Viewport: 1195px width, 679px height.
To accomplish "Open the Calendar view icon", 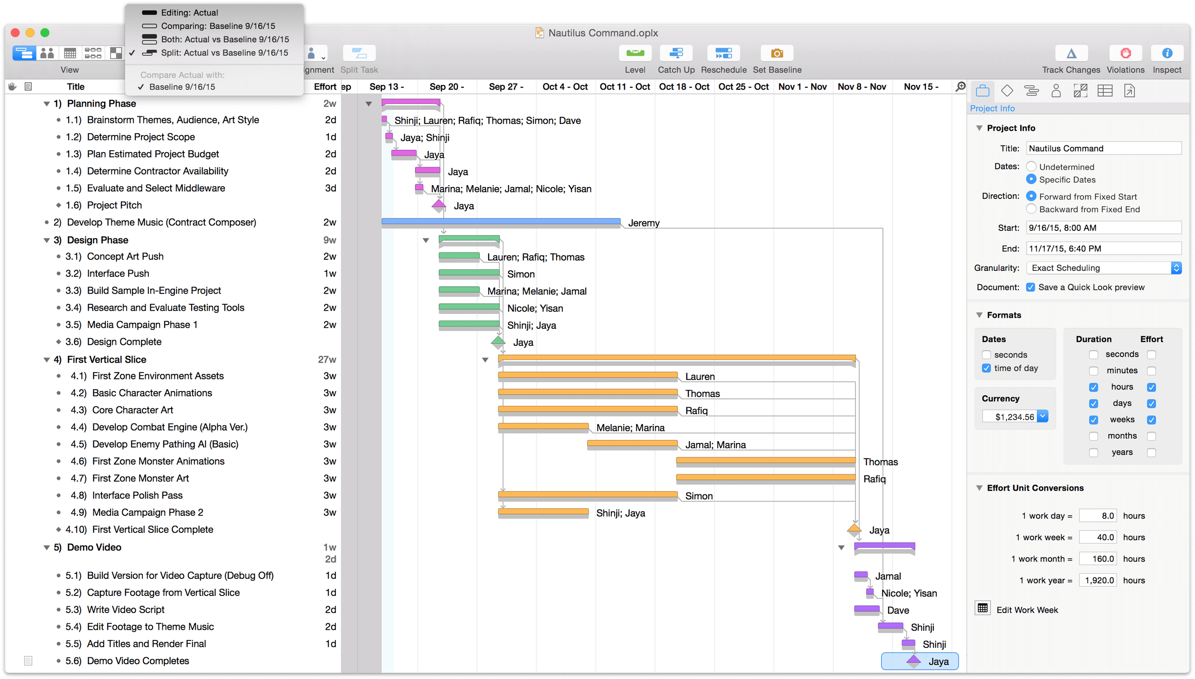I will [x=70, y=53].
